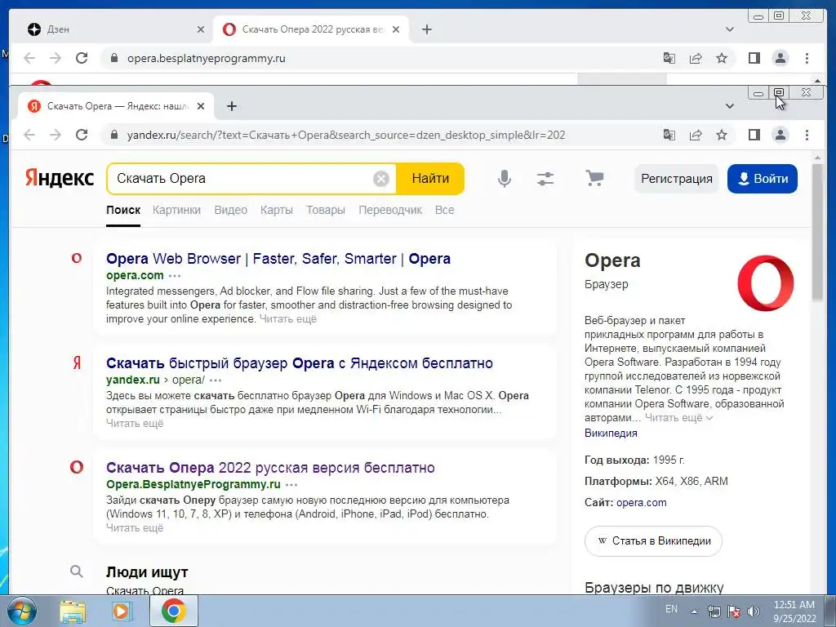Open Статья в Википедии button
This screenshot has width=836, height=627.
tap(653, 540)
